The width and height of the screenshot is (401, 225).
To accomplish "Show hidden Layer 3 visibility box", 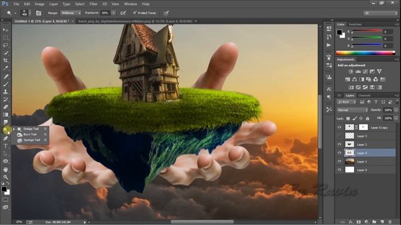I will (x=340, y=136).
